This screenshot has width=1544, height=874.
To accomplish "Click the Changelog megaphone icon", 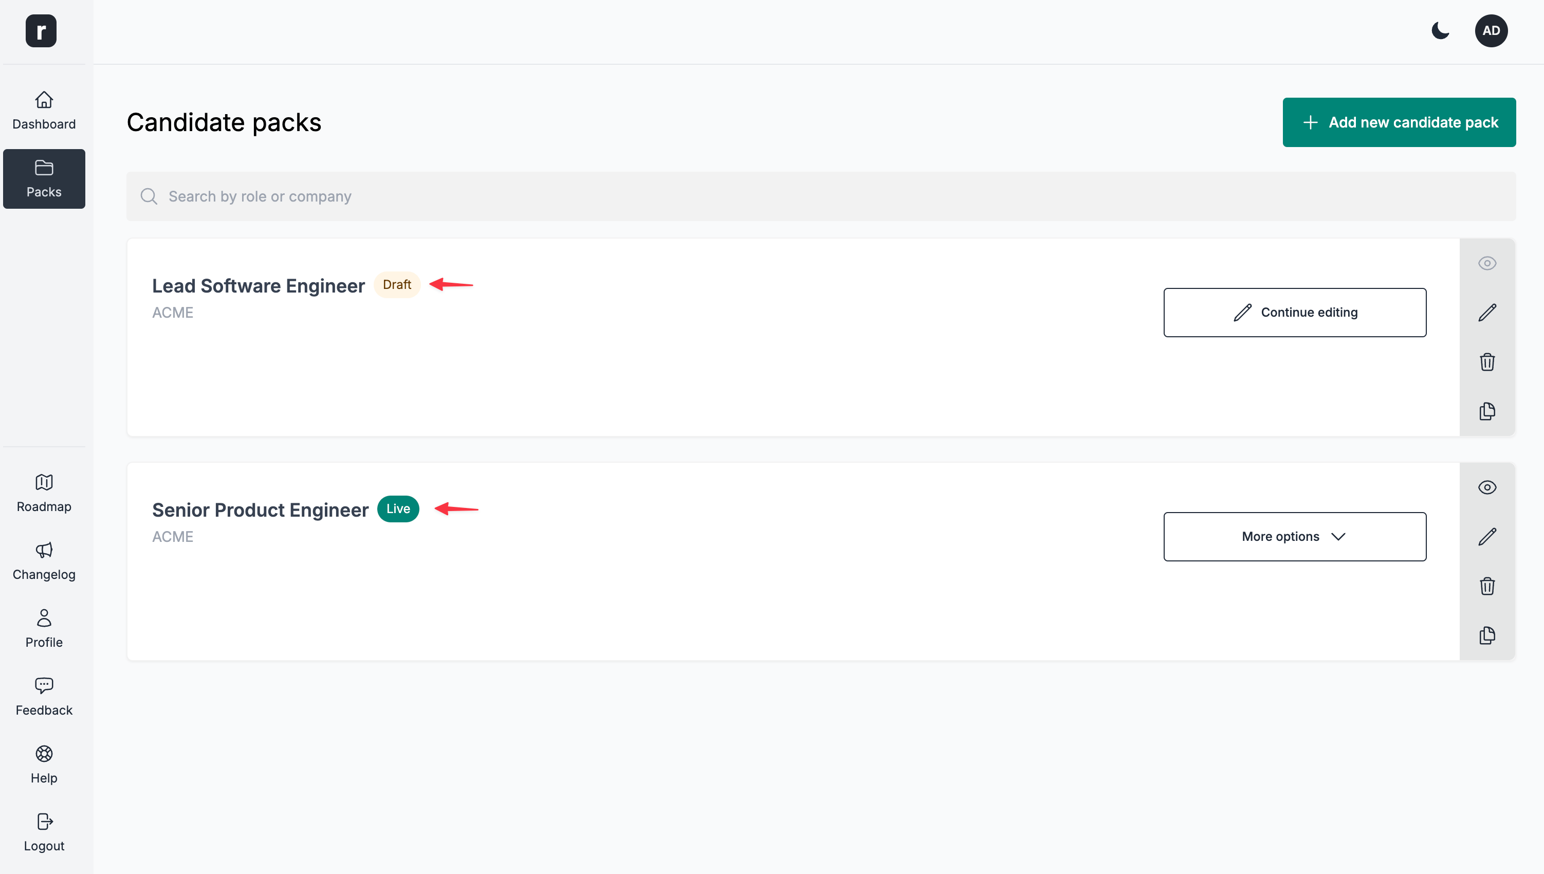I will 44,551.
